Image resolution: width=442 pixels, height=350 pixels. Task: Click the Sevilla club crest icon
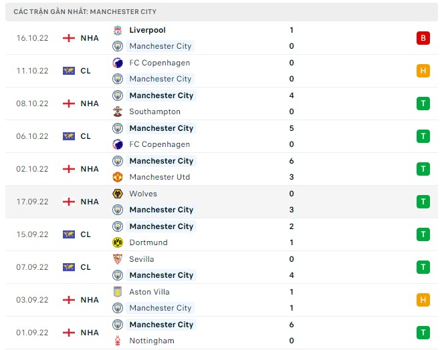pos(118,259)
